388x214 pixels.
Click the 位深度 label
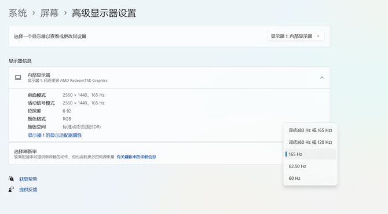[34, 111]
